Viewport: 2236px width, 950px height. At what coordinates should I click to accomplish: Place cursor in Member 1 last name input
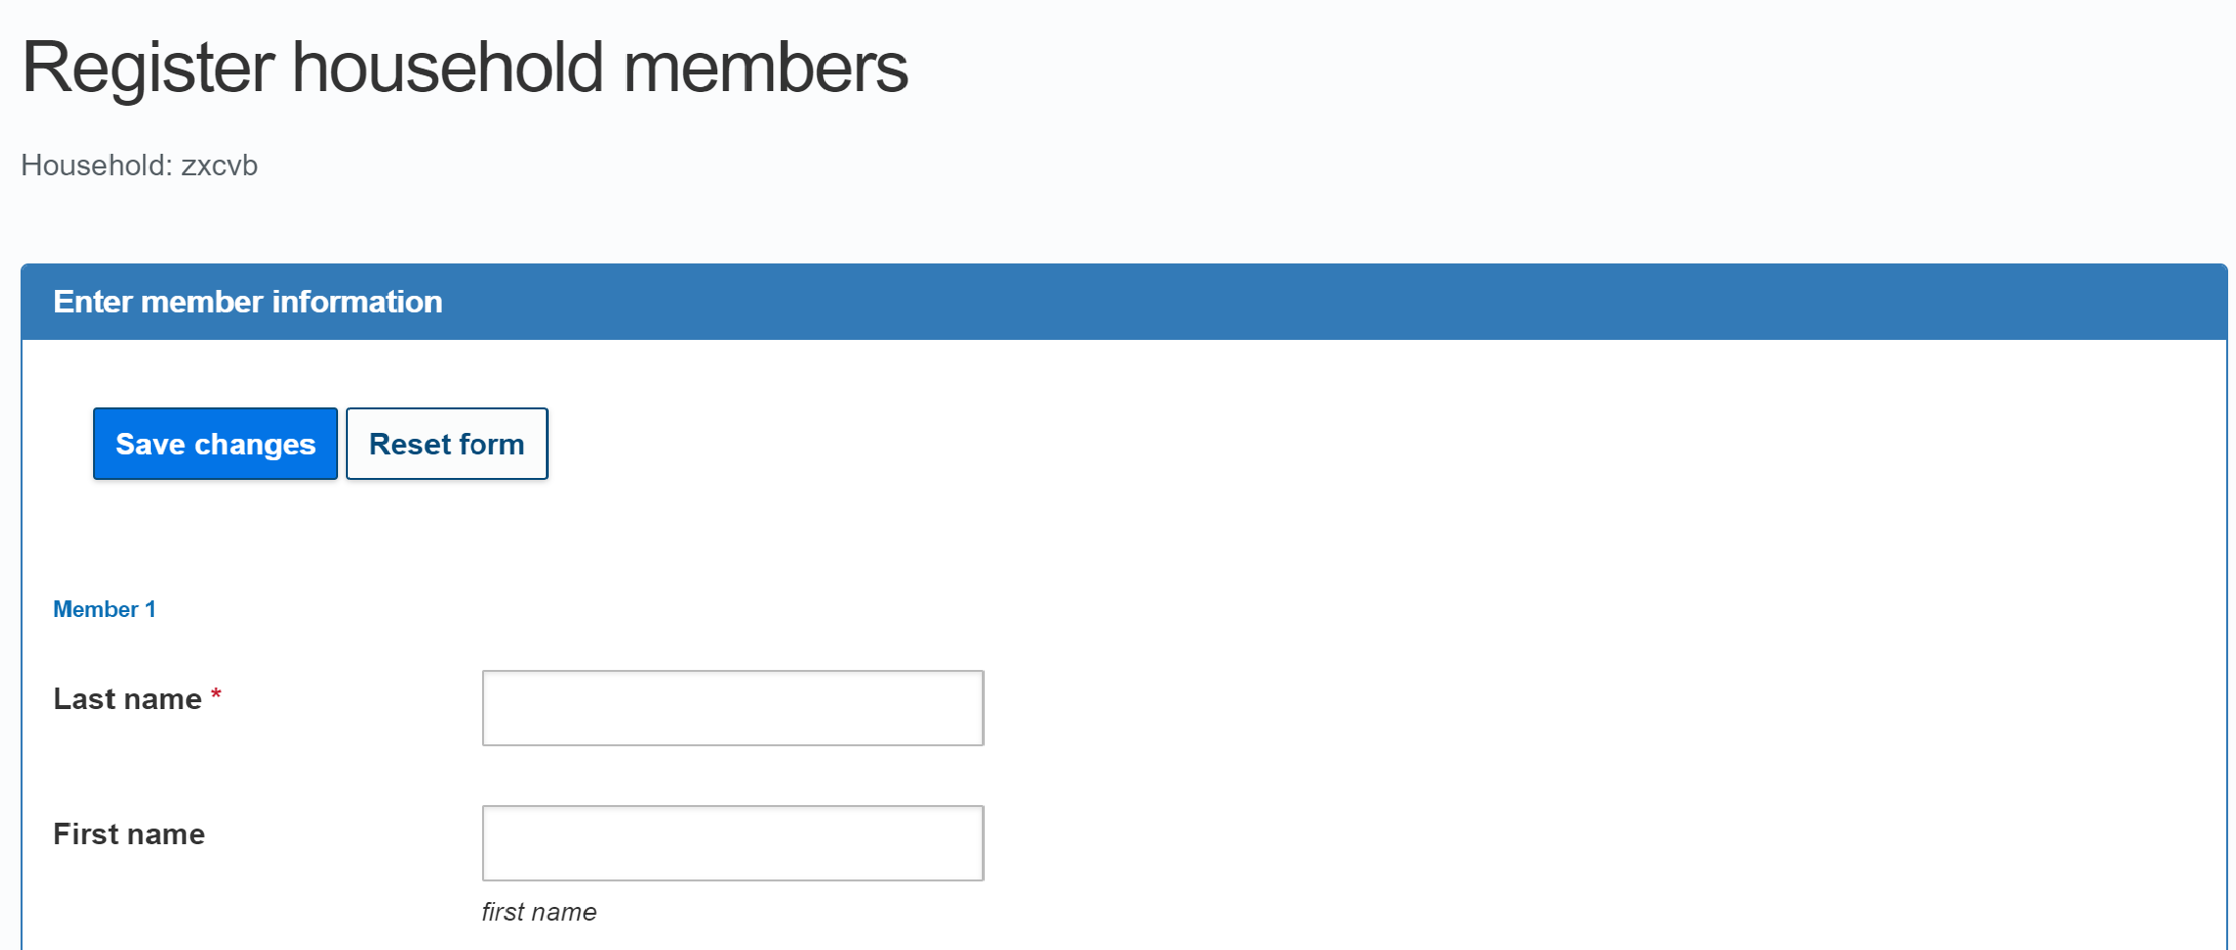click(x=732, y=708)
